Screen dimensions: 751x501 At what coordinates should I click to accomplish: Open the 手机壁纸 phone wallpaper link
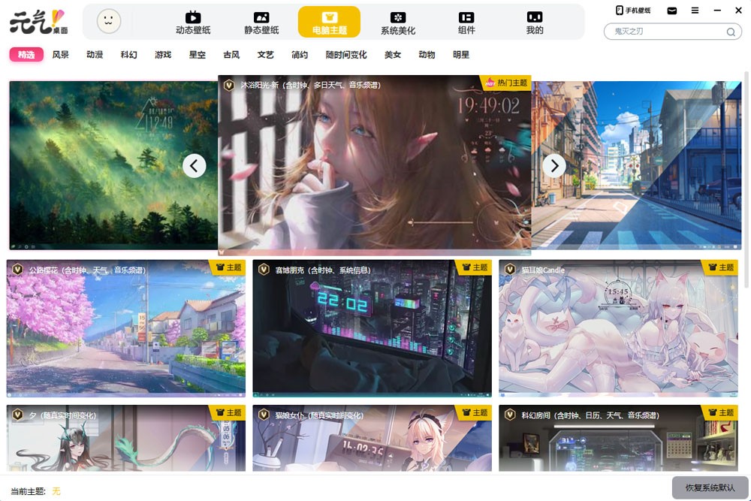tap(633, 11)
